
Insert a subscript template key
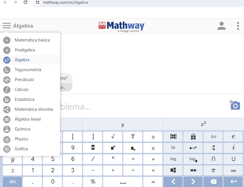tap(133, 148)
